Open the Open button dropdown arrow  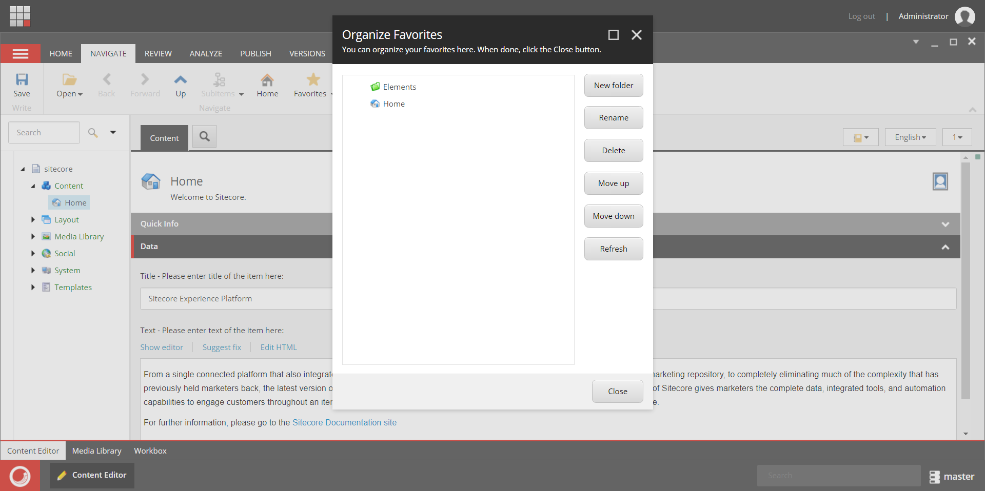[81, 94]
